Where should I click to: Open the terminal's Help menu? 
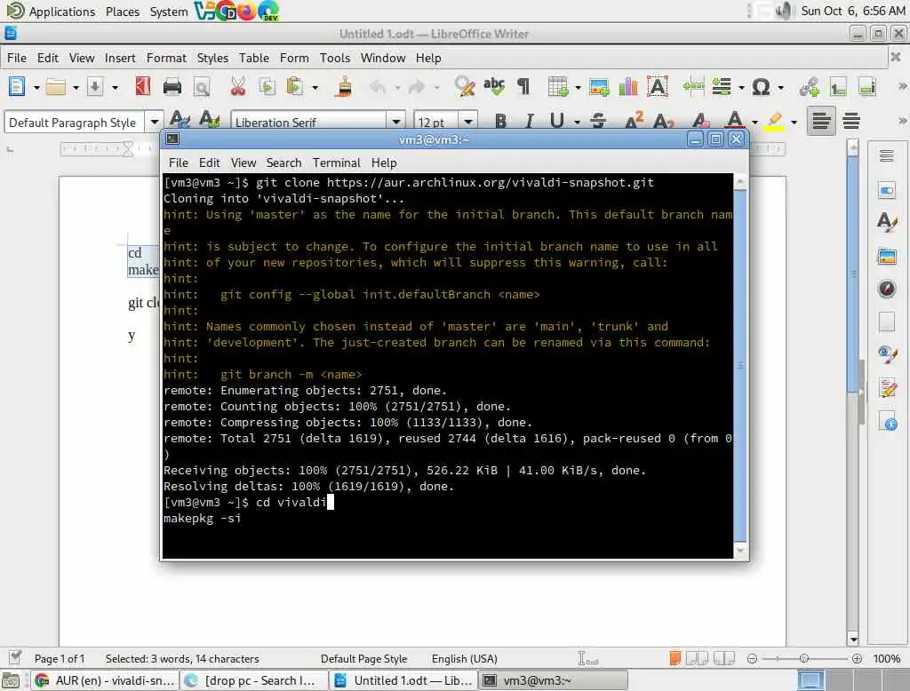tap(384, 163)
